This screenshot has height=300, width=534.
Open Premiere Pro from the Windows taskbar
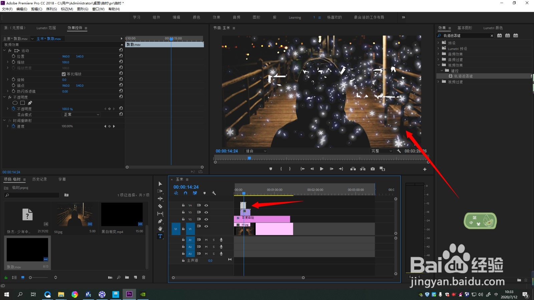[129, 294]
